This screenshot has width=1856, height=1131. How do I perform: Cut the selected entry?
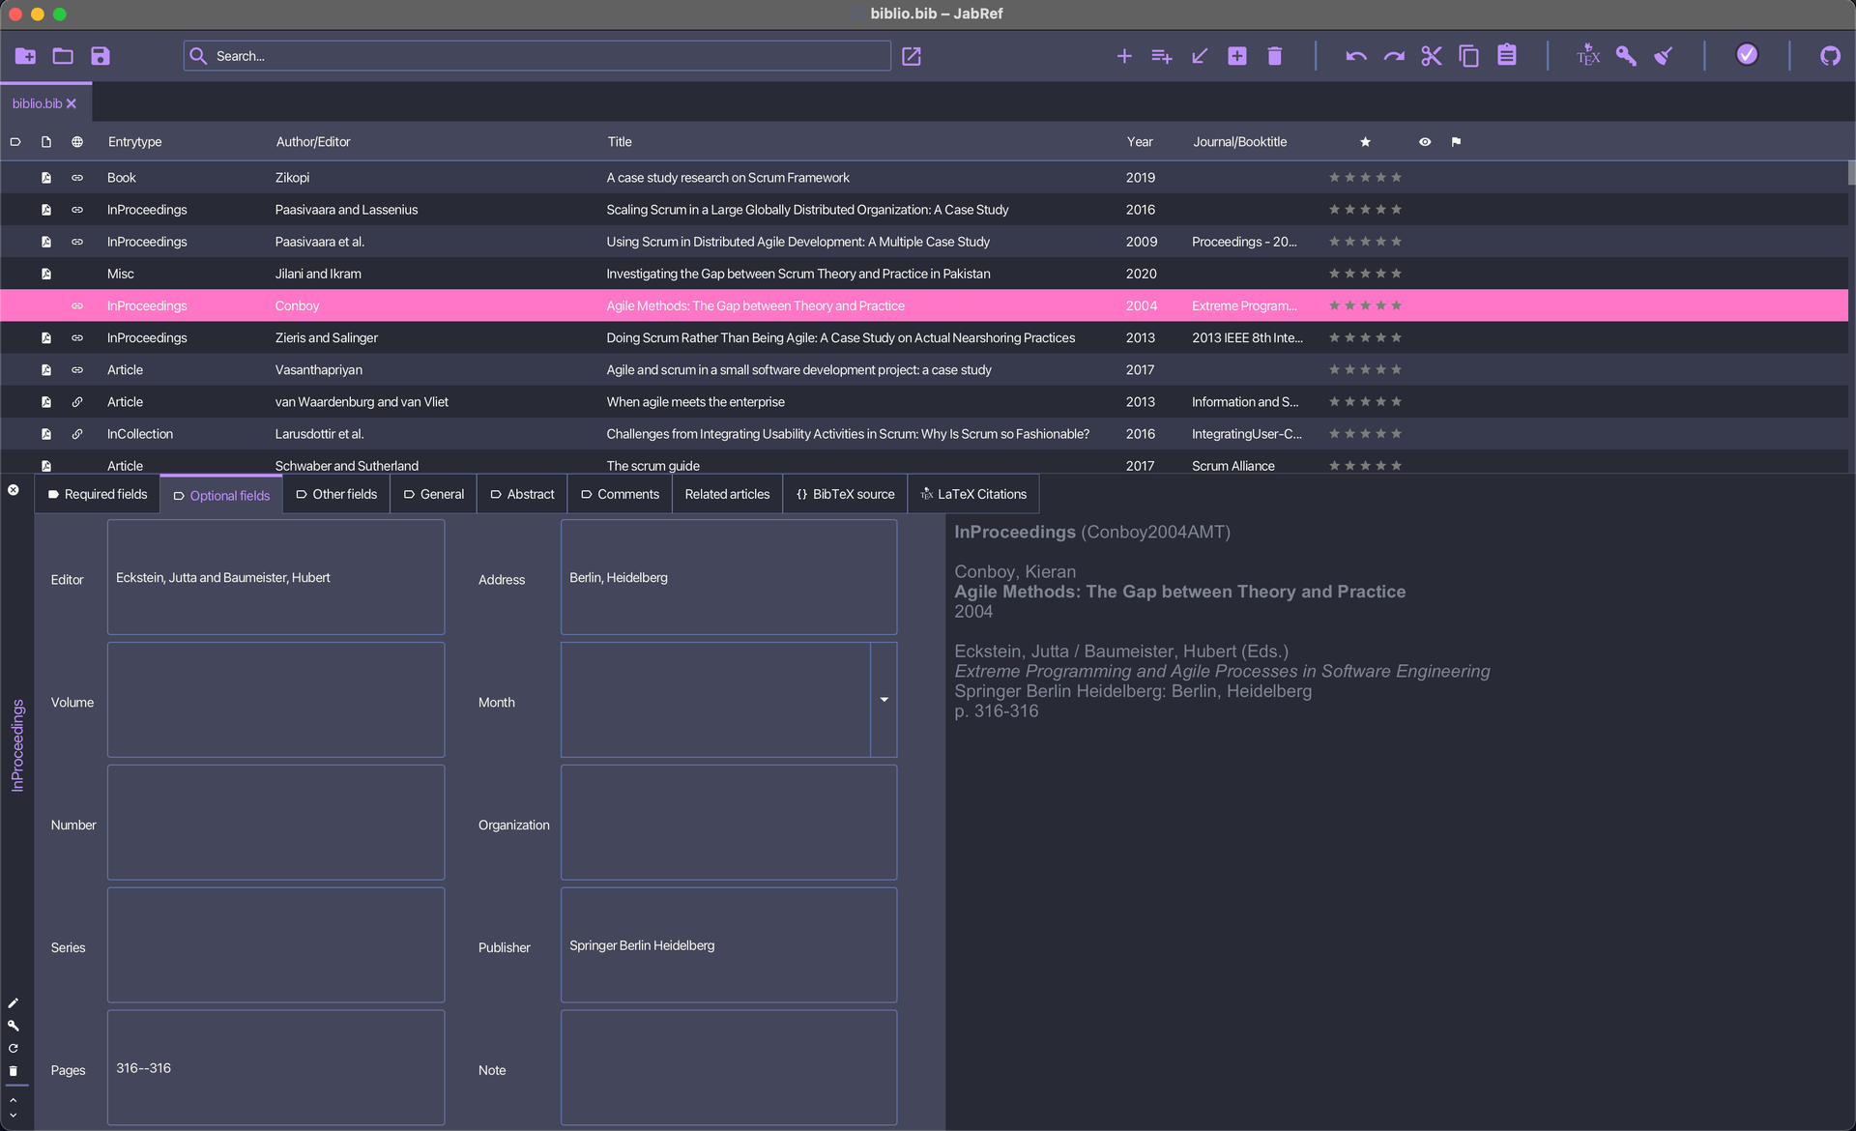point(1432,56)
